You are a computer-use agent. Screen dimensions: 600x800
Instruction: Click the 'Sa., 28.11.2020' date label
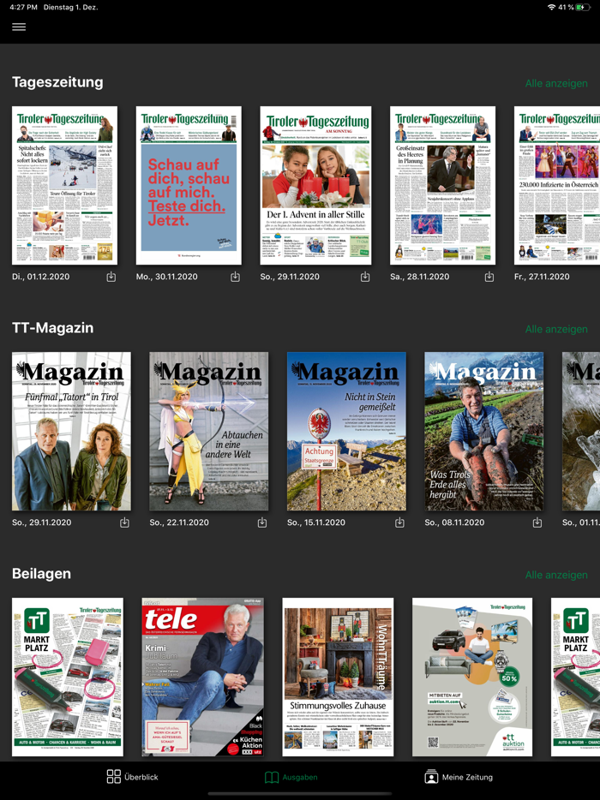tap(420, 277)
